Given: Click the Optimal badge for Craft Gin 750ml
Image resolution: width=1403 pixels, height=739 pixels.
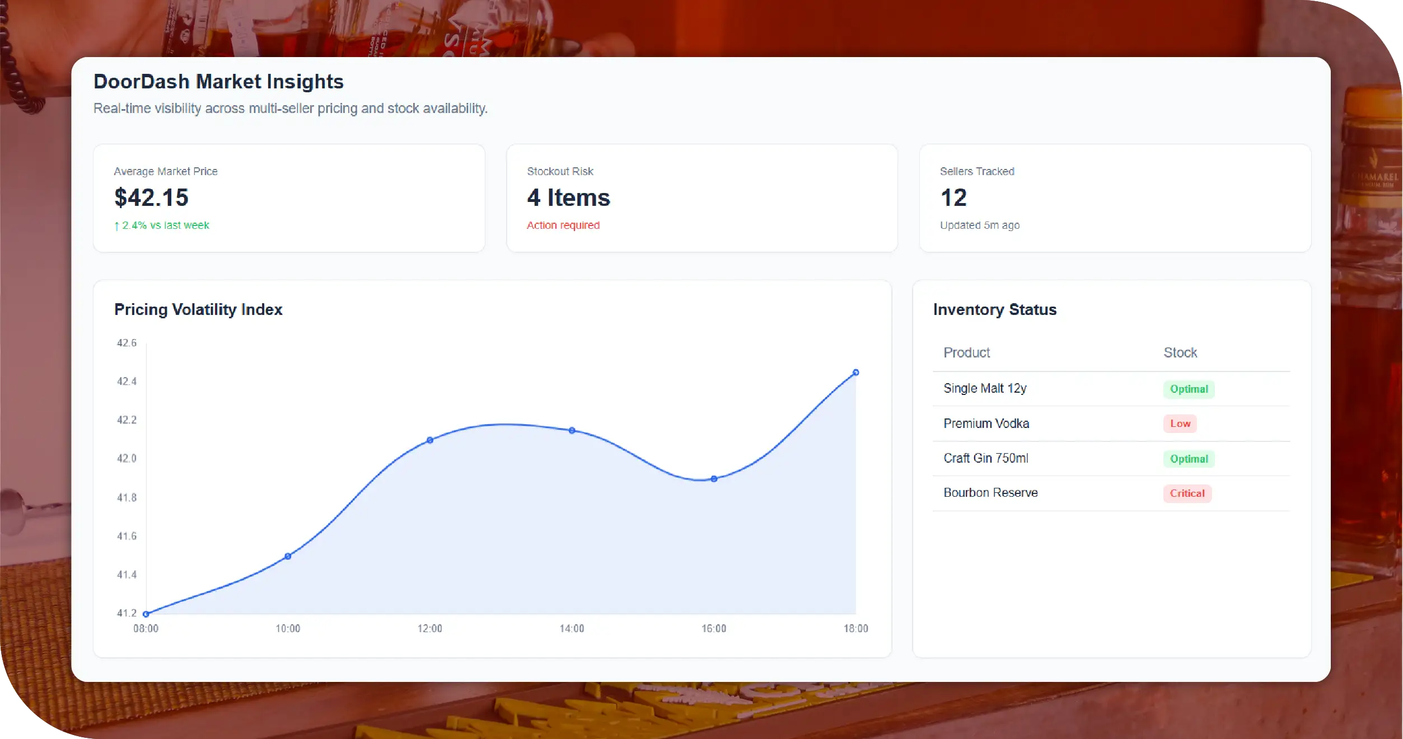Looking at the screenshot, I should coord(1189,459).
